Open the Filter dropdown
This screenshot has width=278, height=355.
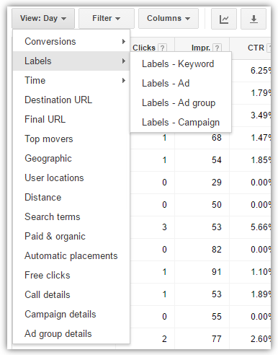pos(107,19)
